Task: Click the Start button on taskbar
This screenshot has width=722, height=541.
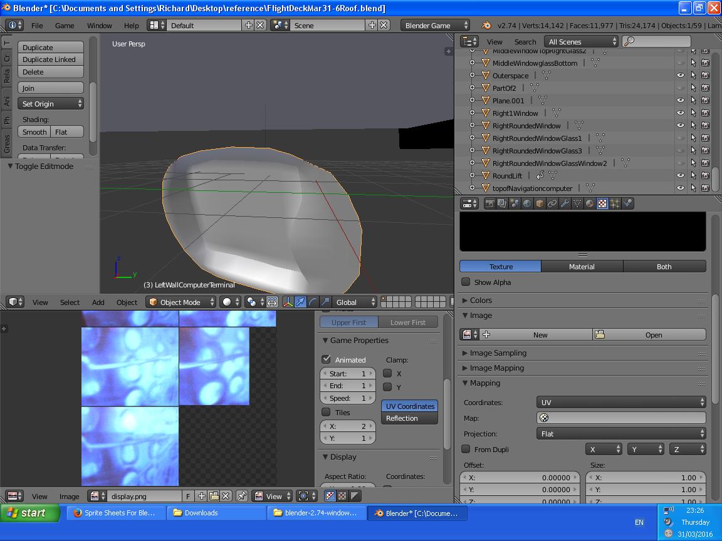Action: pos(30,513)
